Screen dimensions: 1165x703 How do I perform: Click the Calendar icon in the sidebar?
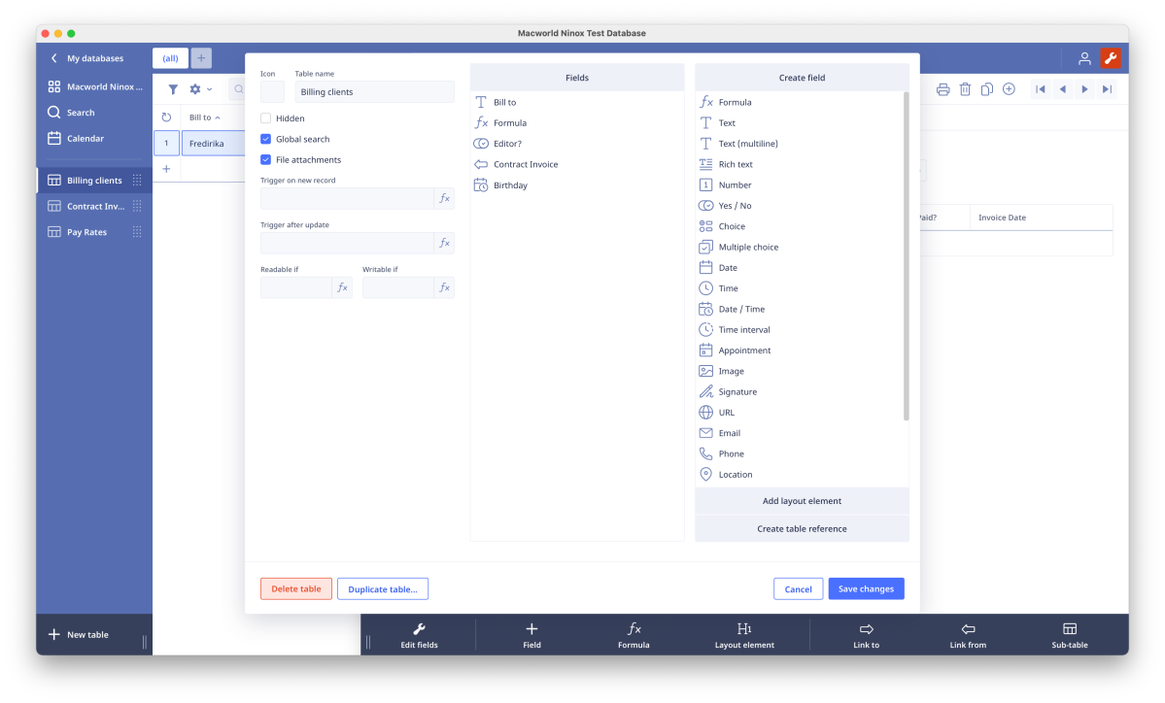click(54, 138)
